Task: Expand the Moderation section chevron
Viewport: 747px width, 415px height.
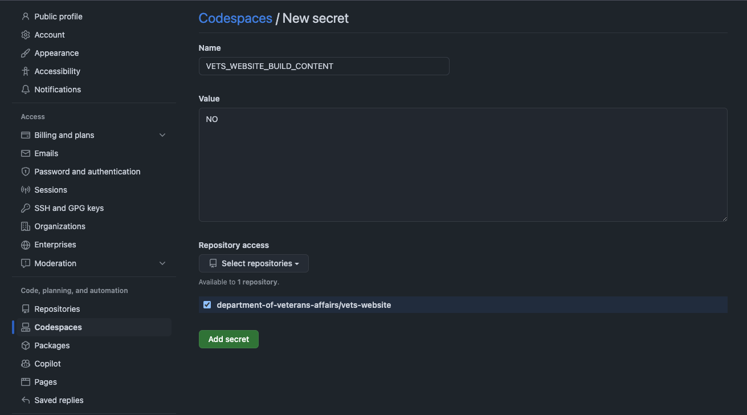Action: pos(162,263)
